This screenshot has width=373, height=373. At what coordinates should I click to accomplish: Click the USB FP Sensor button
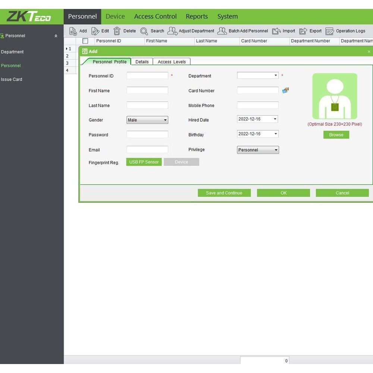(144, 162)
